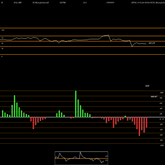Image resolution: width=165 pixels, height=165 pixels.
Task: Click the MR axis label 20
Action: pyautogui.click(x=161, y=114)
